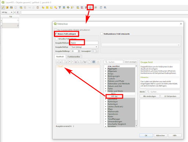Viewport: 188px width, 142px height.
Task: Expand the Aggregate function group
Action: pos(106,69)
